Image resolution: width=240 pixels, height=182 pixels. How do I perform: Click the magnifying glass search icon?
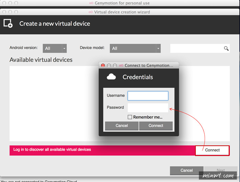coord(226,49)
